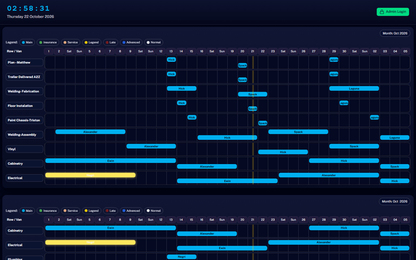Open the yellow Negri bar in lower Electrical row

pos(90,242)
